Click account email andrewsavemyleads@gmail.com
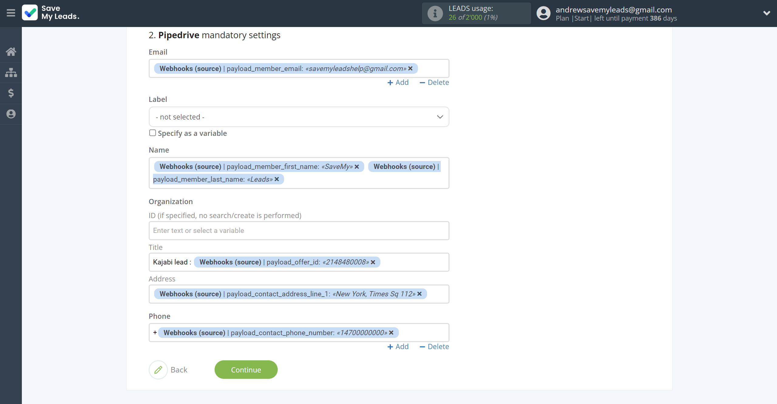The width and height of the screenshot is (777, 404). click(x=613, y=10)
